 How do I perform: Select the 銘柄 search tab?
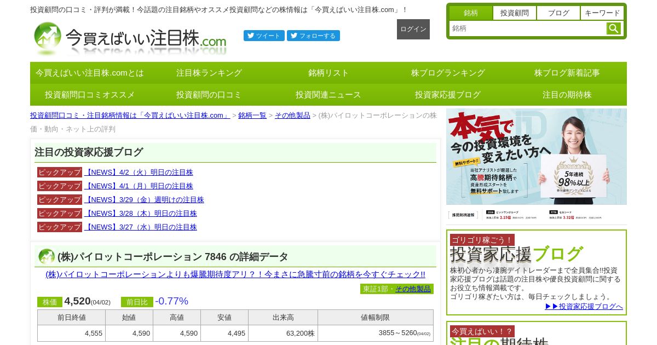471,13
